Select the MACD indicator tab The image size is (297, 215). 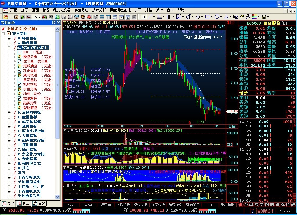tap(71, 205)
